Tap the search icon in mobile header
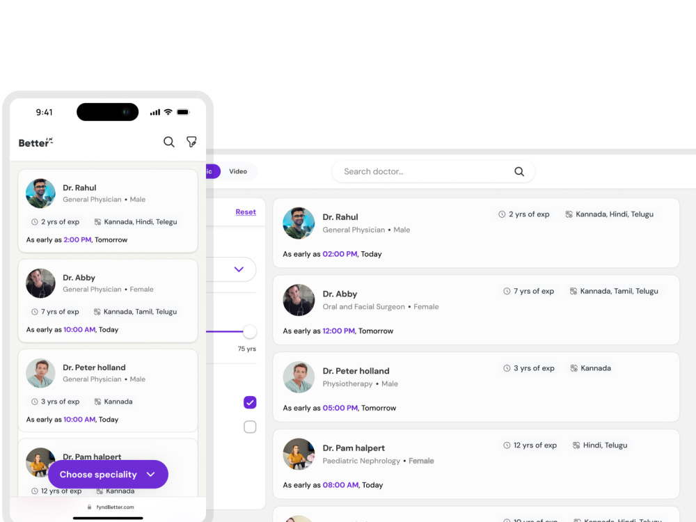Viewport: 696px width, 522px height. click(168, 142)
